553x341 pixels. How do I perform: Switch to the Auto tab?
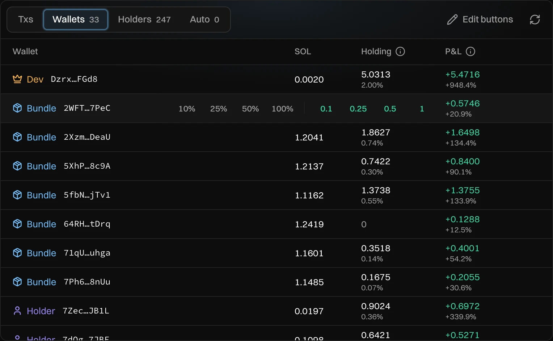pos(204,20)
